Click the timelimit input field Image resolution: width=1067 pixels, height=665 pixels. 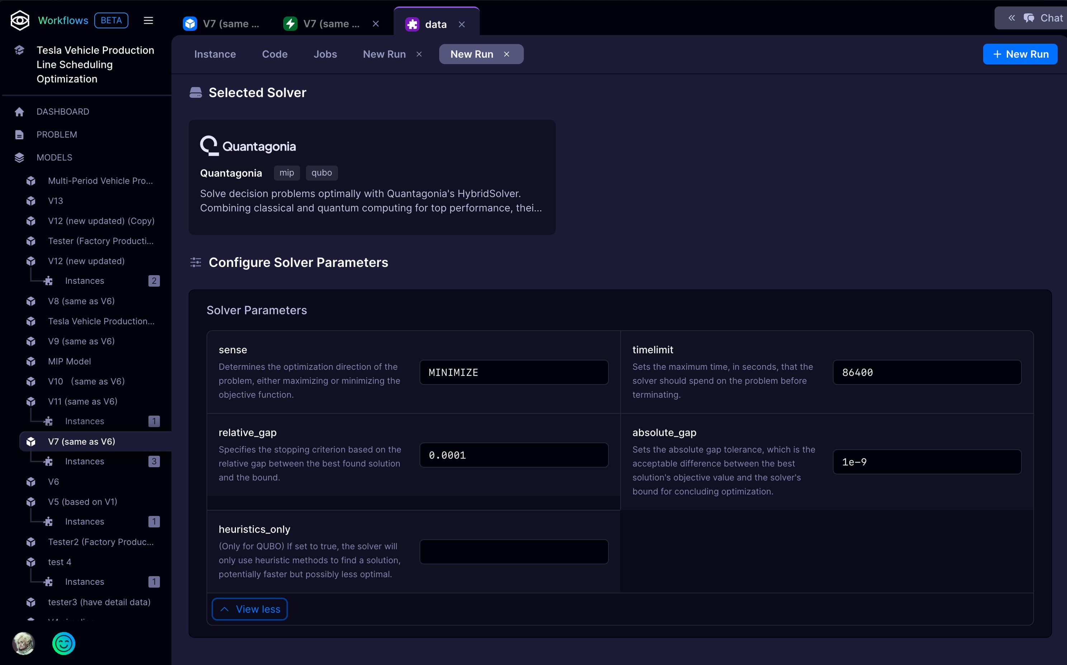pos(927,373)
